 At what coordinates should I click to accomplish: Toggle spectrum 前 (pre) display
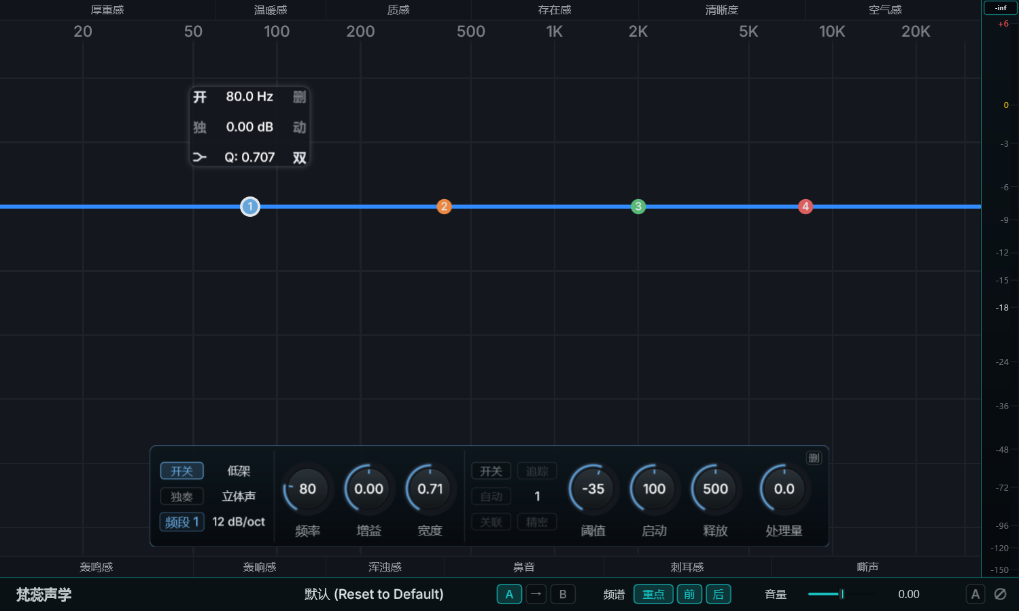click(689, 594)
